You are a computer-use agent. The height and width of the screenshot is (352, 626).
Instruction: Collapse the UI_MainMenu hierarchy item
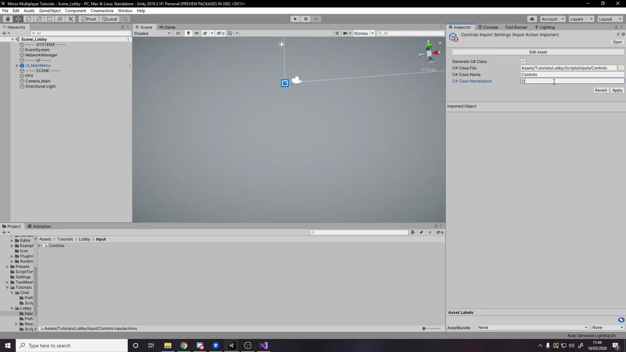17,65
